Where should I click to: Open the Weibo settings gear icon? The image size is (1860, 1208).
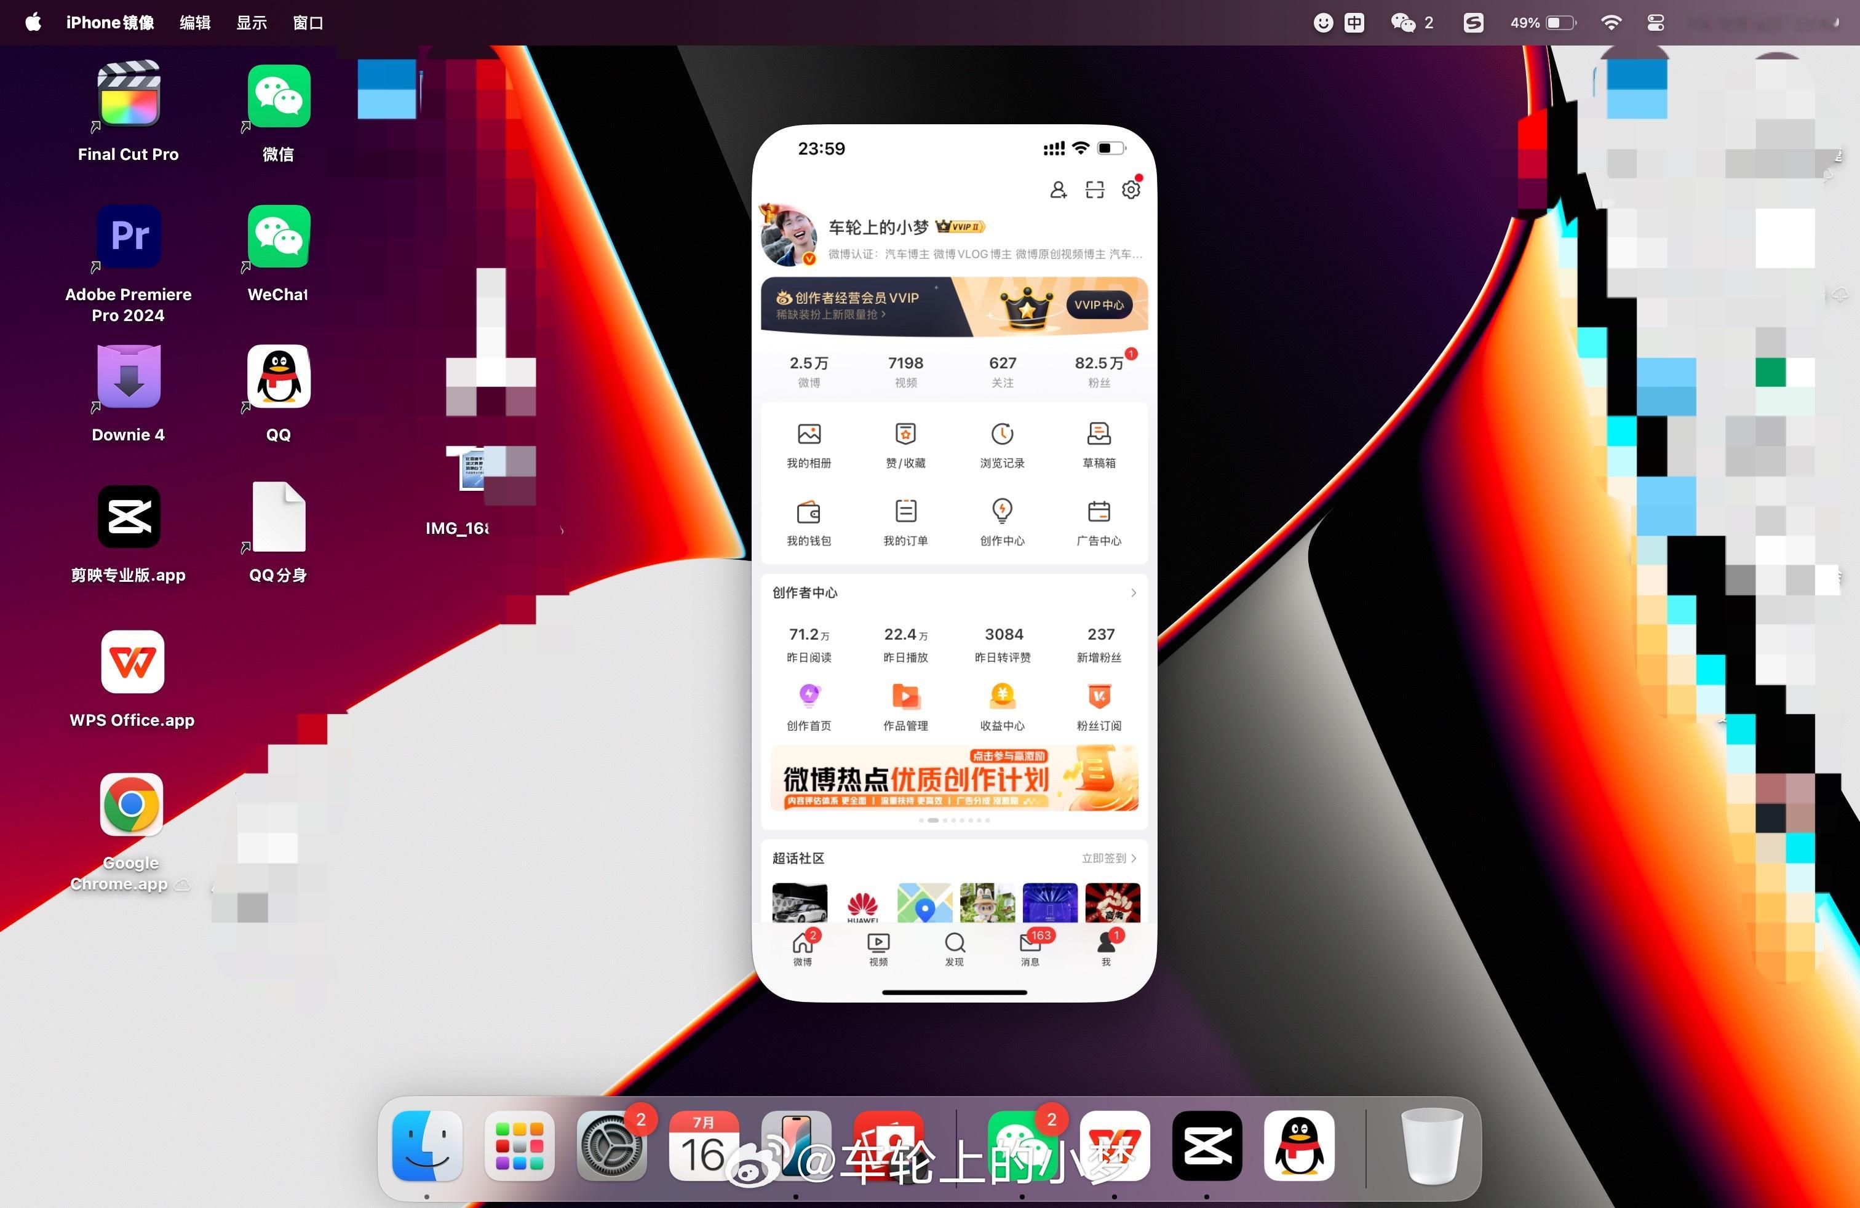click(1131, 189)
